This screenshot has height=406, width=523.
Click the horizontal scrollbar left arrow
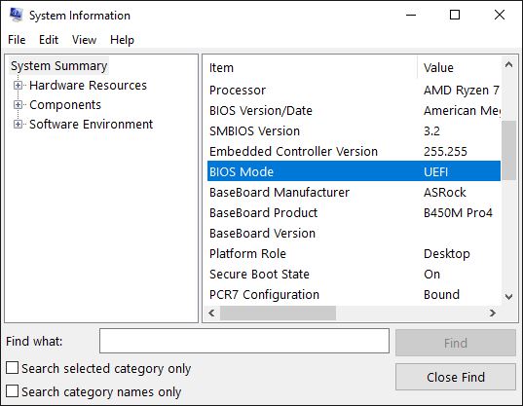pyautogui.click(x=211, y=313)
